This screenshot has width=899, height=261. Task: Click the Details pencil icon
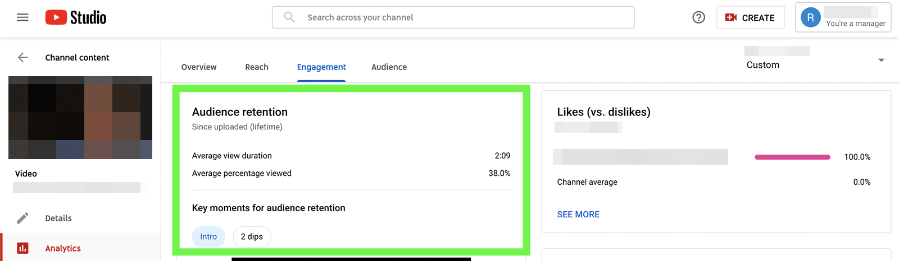tap(22, 218)
